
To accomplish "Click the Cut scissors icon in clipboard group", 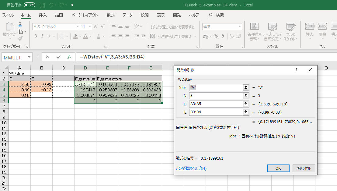I will 20,24.
